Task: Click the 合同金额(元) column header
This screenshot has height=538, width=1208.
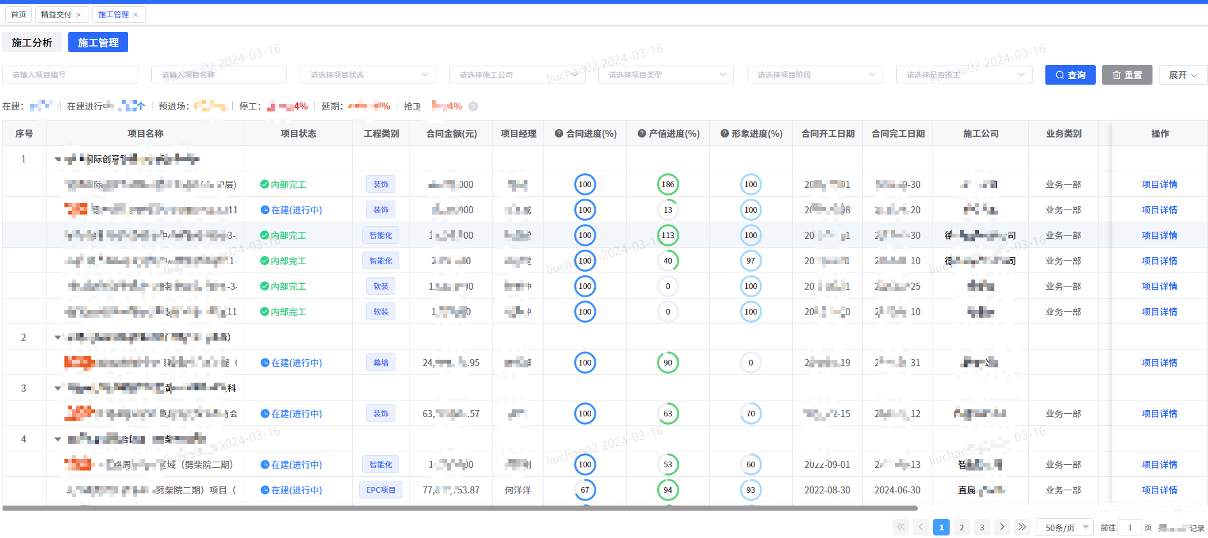Action: 452,134
